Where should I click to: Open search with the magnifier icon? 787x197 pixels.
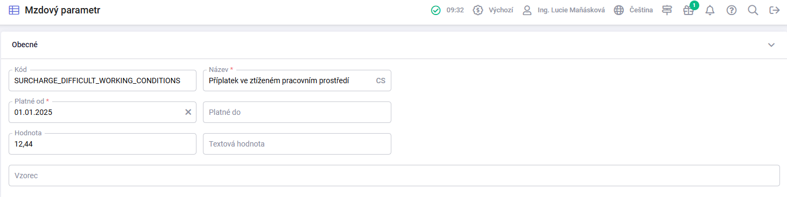[x=753, y=10]
